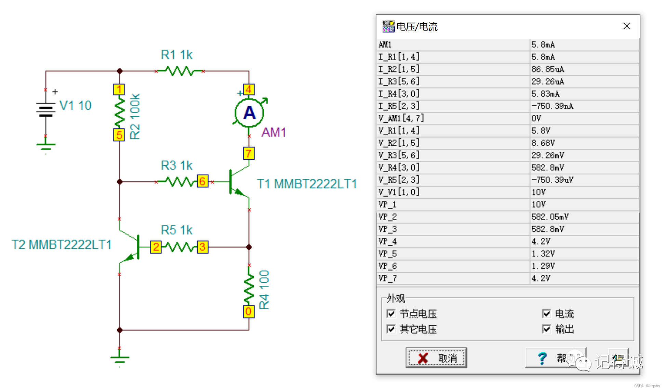Close the 电压/电流 dialog
The image size is (665, 391).
[626, 26]
